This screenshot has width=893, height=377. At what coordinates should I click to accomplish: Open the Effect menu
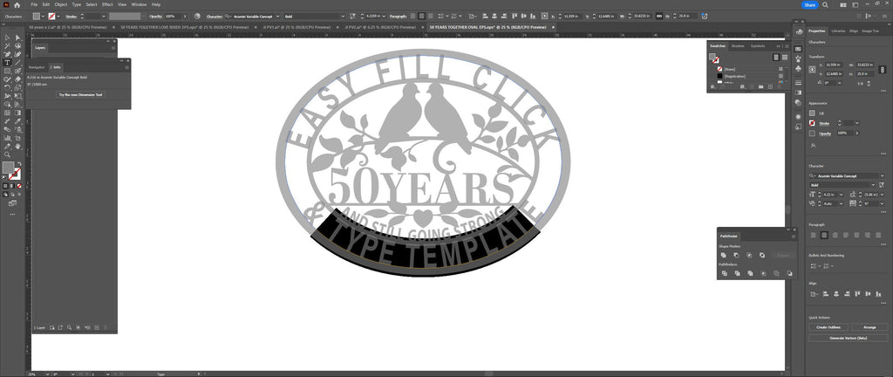coord(107,4)
